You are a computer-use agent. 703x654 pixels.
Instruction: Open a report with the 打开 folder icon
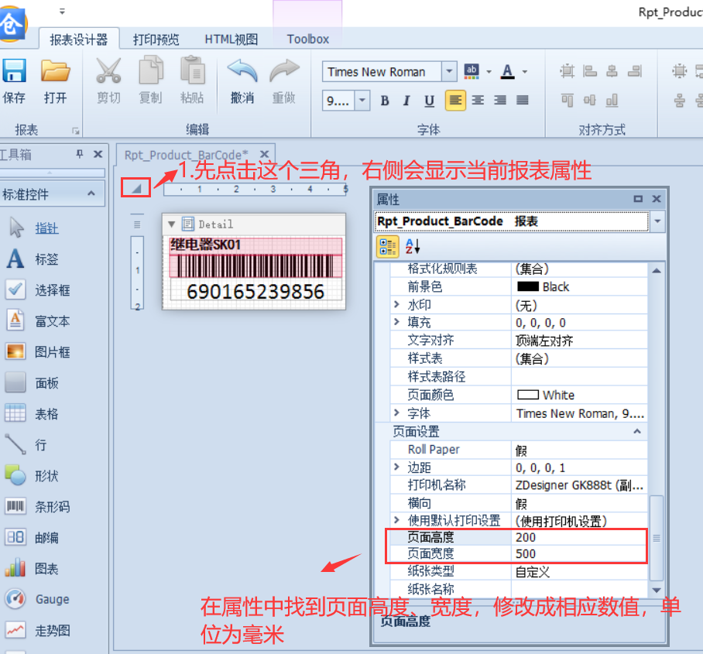tap(55, 71)
